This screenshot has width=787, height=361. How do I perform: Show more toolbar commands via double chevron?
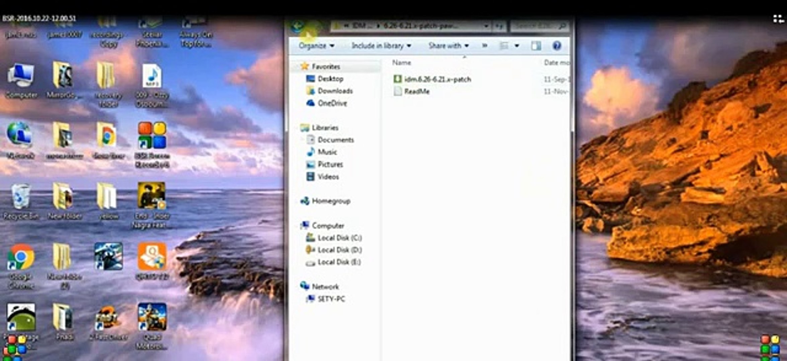[484, 45]
